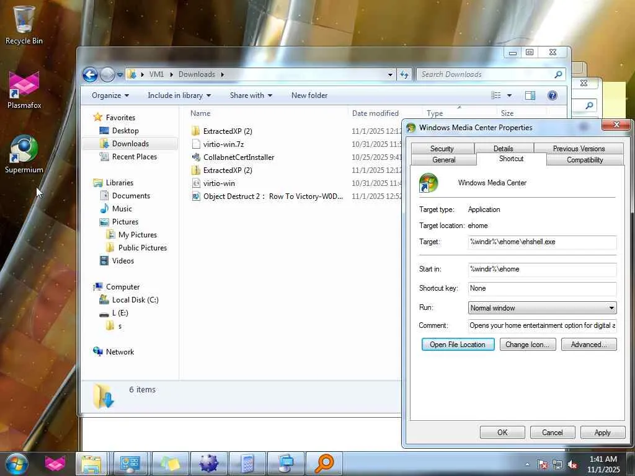The width and height of the screenshot is (635, 476).
Task: Open the Share with dropdown
Action: coord(251,95)
